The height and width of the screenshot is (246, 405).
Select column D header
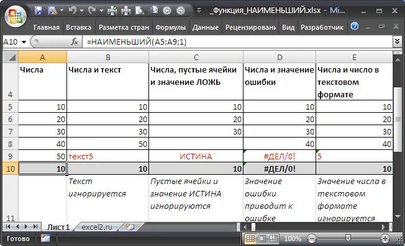click(280, 57)
